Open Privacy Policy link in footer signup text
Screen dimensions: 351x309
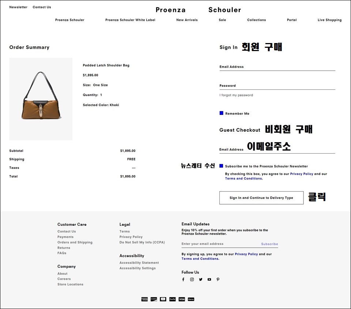[x=246, y=254]
